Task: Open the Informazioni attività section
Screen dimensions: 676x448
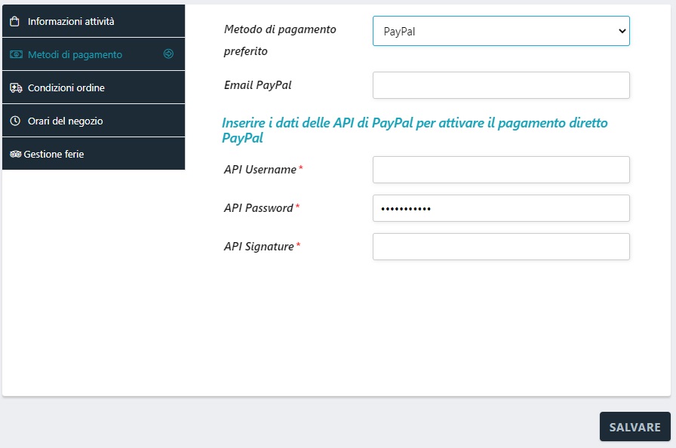Action: click(x=71, y=22)
